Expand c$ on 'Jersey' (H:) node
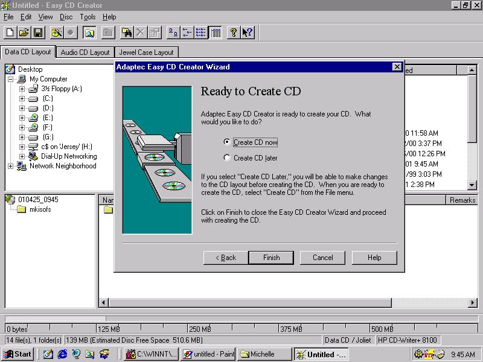This screenshot has height=362, width=483. coord(22,147)
